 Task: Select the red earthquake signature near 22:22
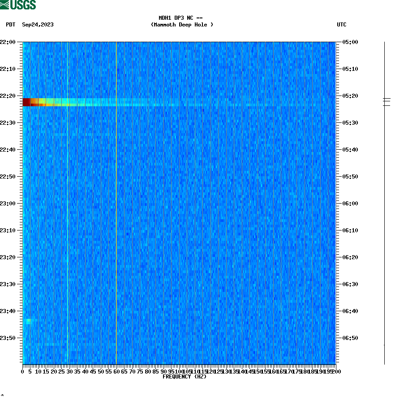pos(54,102)
